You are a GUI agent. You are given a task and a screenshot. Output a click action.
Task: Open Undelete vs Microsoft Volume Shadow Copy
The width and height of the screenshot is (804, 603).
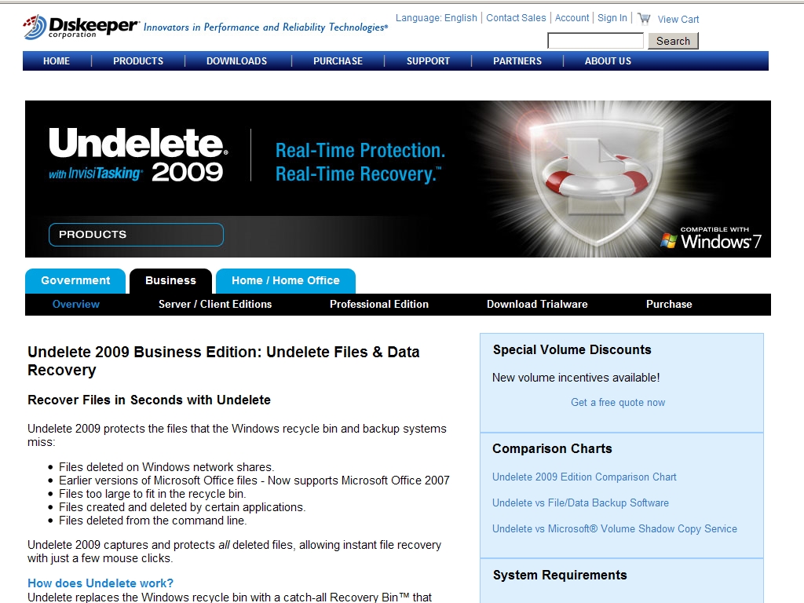[x=615, y=528]
